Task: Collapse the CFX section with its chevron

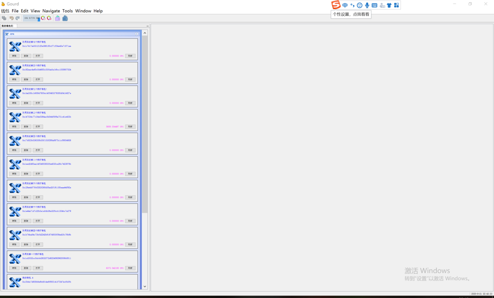Action: tap(137, 34)
